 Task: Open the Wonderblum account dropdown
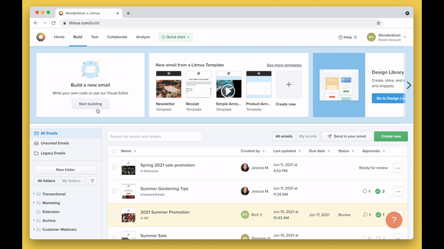pyautogui.click(x=405, y=37)
